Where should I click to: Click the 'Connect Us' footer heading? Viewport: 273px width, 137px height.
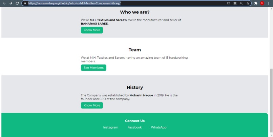[x=135, y=121]
